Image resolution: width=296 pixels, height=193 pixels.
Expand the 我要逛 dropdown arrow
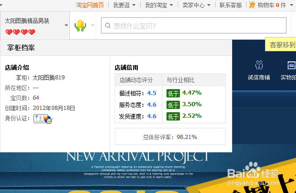(134, 5)
